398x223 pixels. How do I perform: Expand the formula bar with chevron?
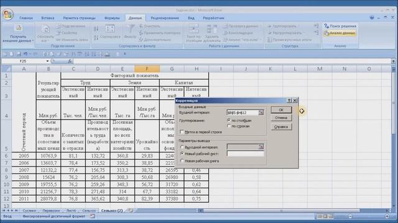[x=393, y=61]
